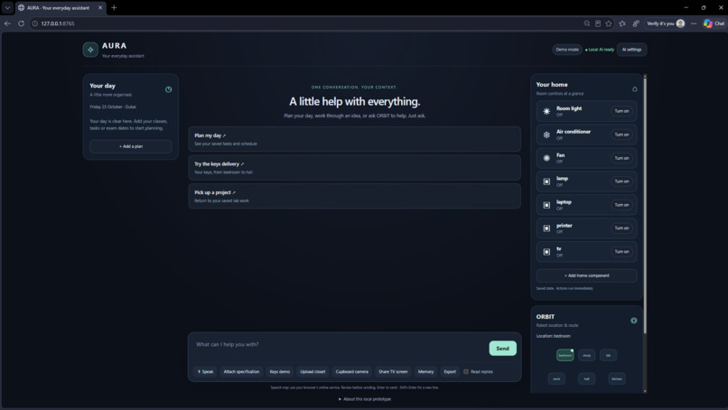Click the browser extensions link icon

tap(636, 23)
